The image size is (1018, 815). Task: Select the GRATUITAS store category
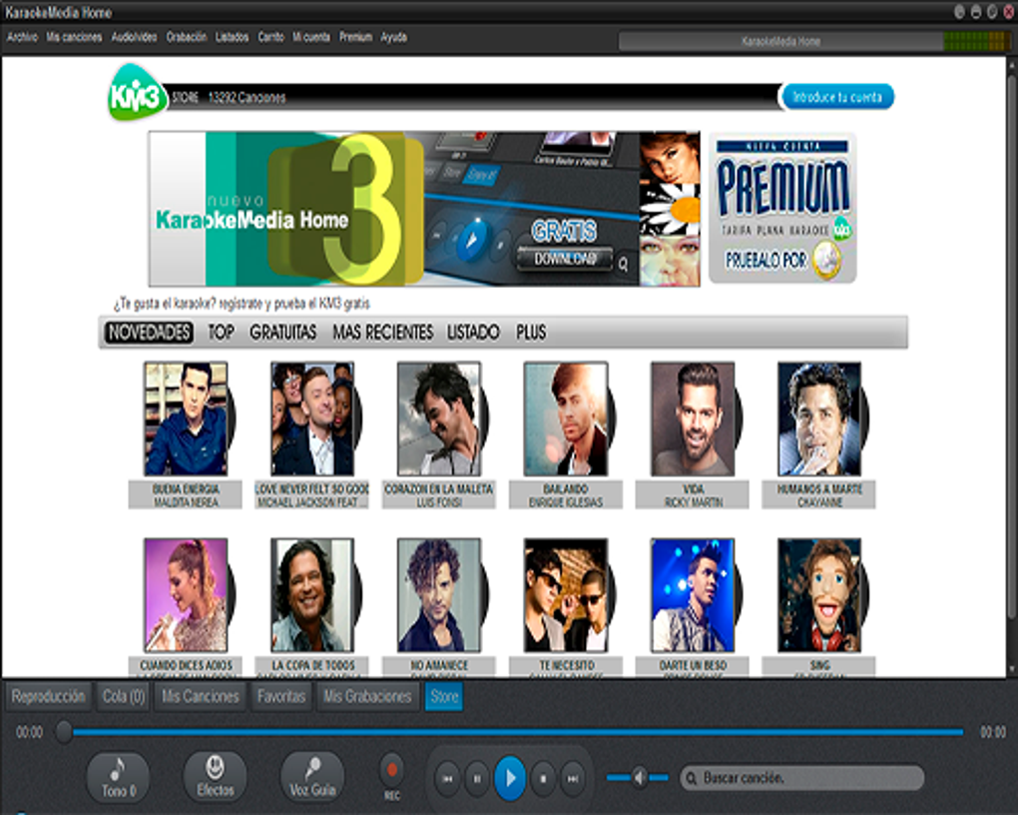[283, 333]
